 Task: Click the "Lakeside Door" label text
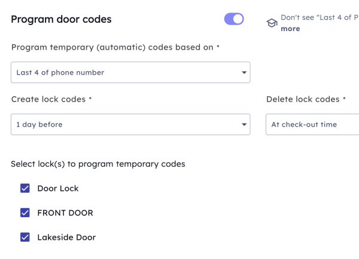click(x=66, y=237)
